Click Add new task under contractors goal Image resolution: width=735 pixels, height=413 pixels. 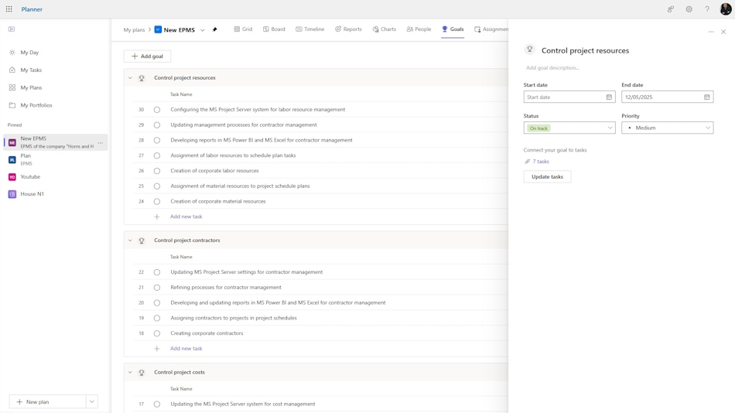tap(186, 349)
